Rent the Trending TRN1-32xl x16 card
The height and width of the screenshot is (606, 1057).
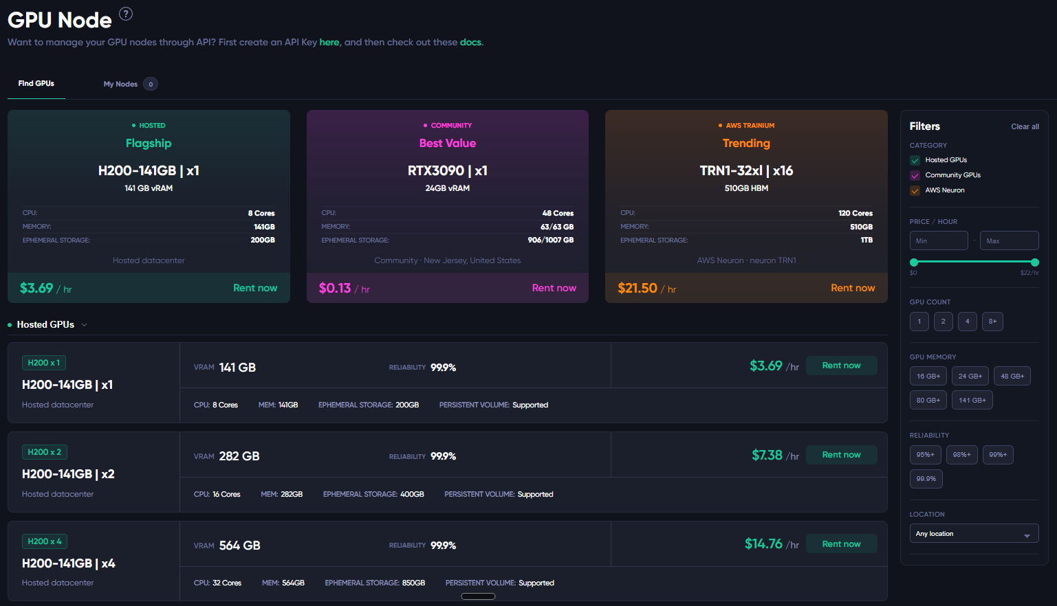click(x=853, y=288)
